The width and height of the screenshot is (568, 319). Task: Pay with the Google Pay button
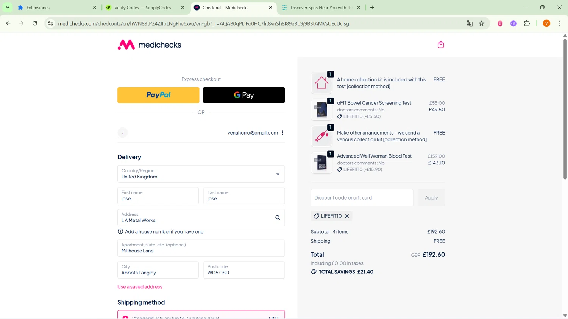[244, 95]
